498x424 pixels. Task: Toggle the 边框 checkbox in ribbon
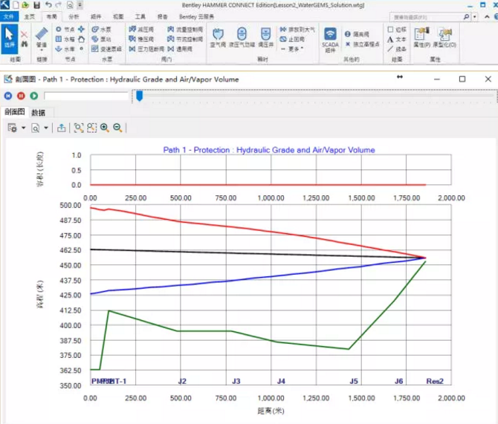(x=392, y=29)
